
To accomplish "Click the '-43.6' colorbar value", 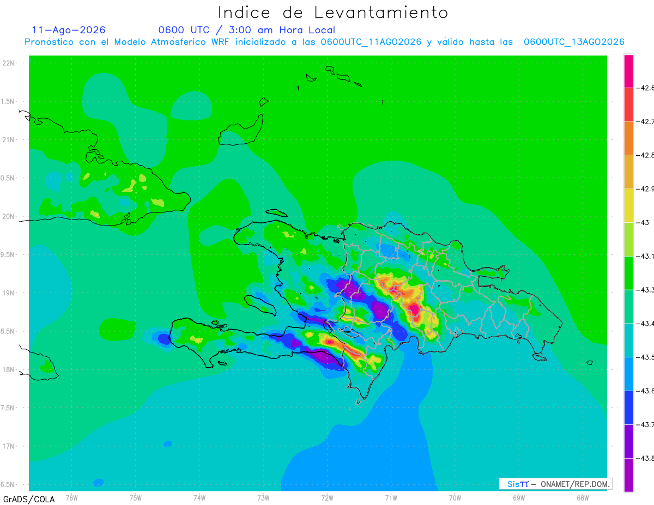I will (x=645, y=391).
